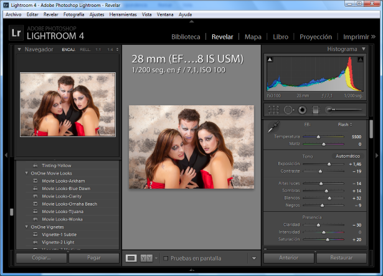The width and height of the screenshot is (383, 276).
Task: Enable Pruebas en pantalla checkbox
Action: (x=166, y=258)
